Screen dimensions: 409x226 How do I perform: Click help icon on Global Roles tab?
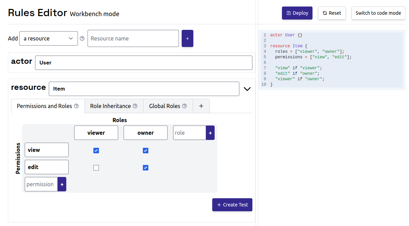coord(184,106)
